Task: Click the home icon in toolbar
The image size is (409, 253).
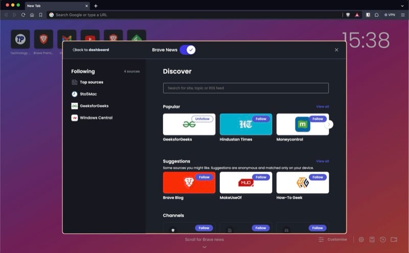Action: pyautogui.click(x=32, y=15)
